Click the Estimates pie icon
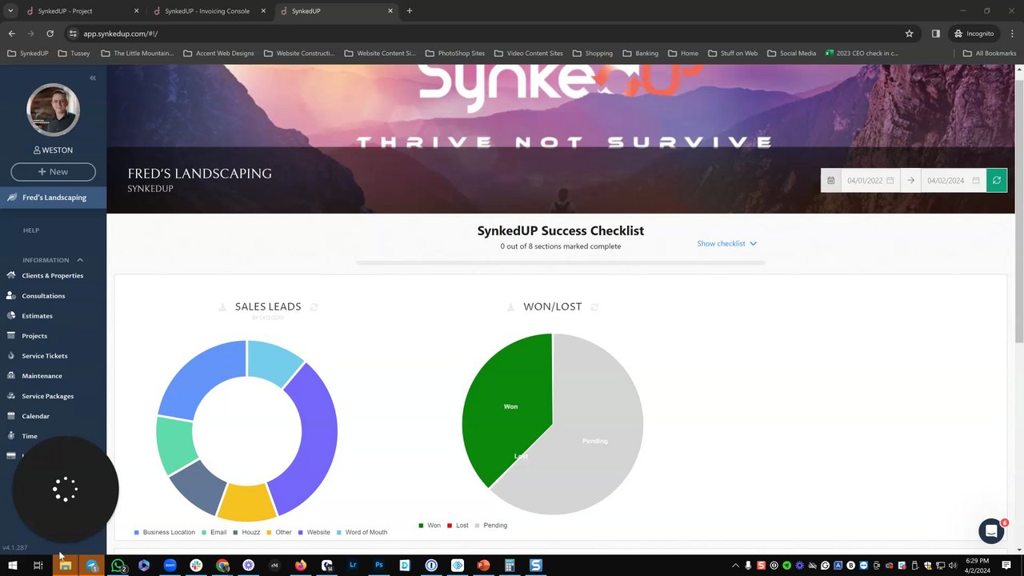The height and width of the screenshot is (576, 1024). pyautogui.click(x=11, y=315)
